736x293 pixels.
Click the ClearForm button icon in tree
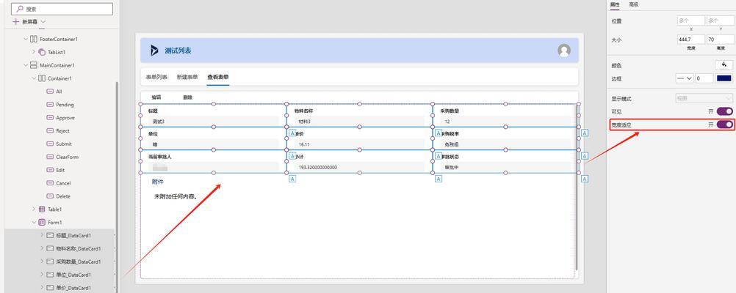point(50,157)
